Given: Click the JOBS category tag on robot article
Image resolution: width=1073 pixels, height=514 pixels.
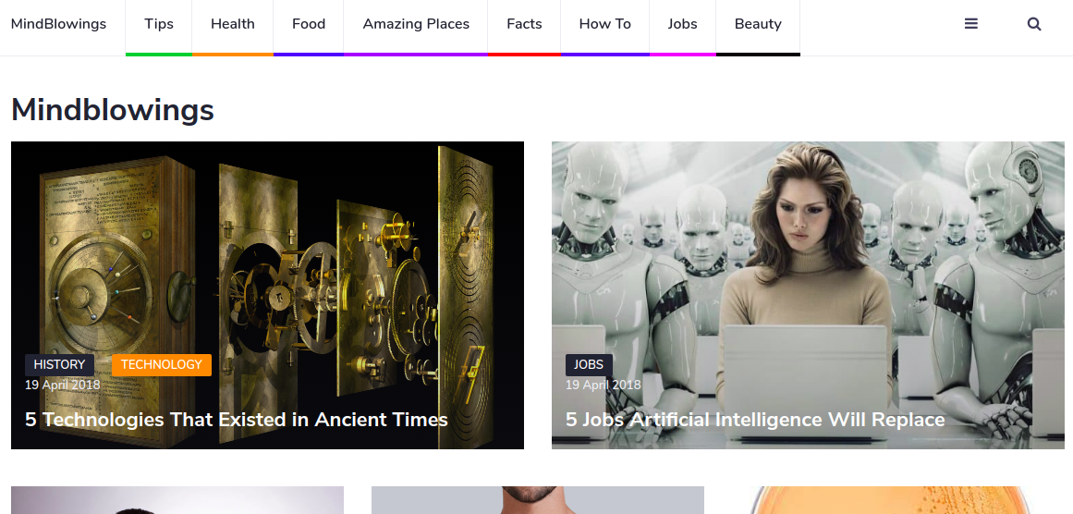Looking at the screenshot, I should [x=589, y=365].
